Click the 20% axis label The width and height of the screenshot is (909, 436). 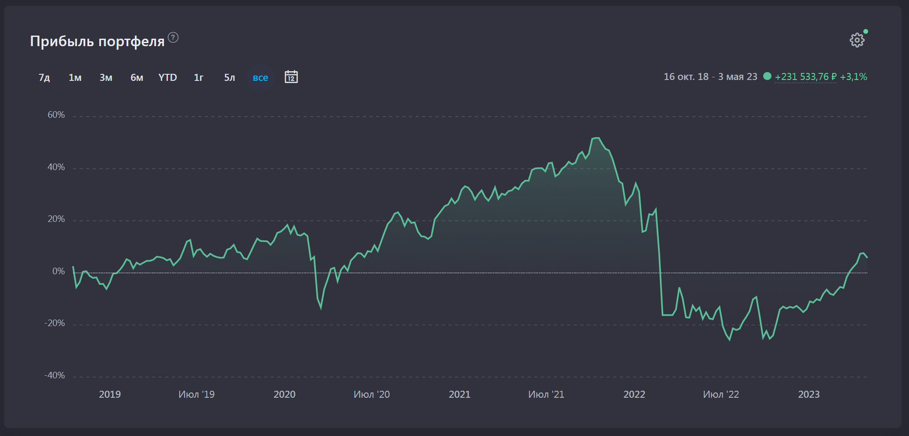(x=56, y=219)
